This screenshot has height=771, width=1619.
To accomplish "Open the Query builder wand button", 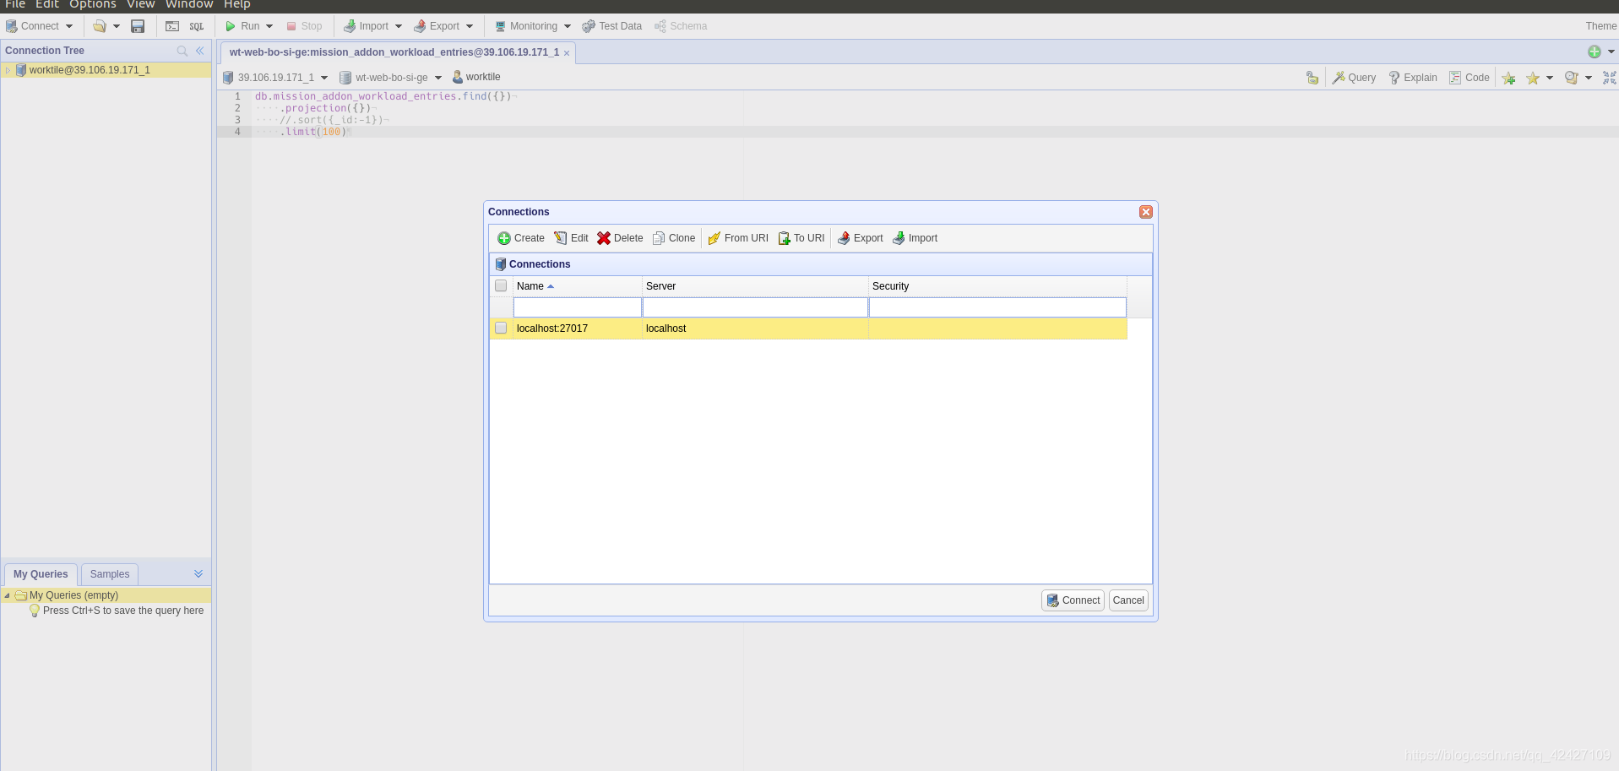I will click(1354, 78).
